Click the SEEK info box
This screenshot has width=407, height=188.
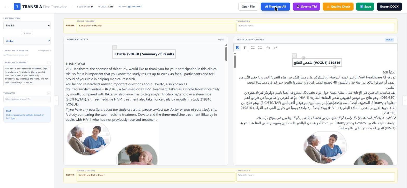click(27, 114)
